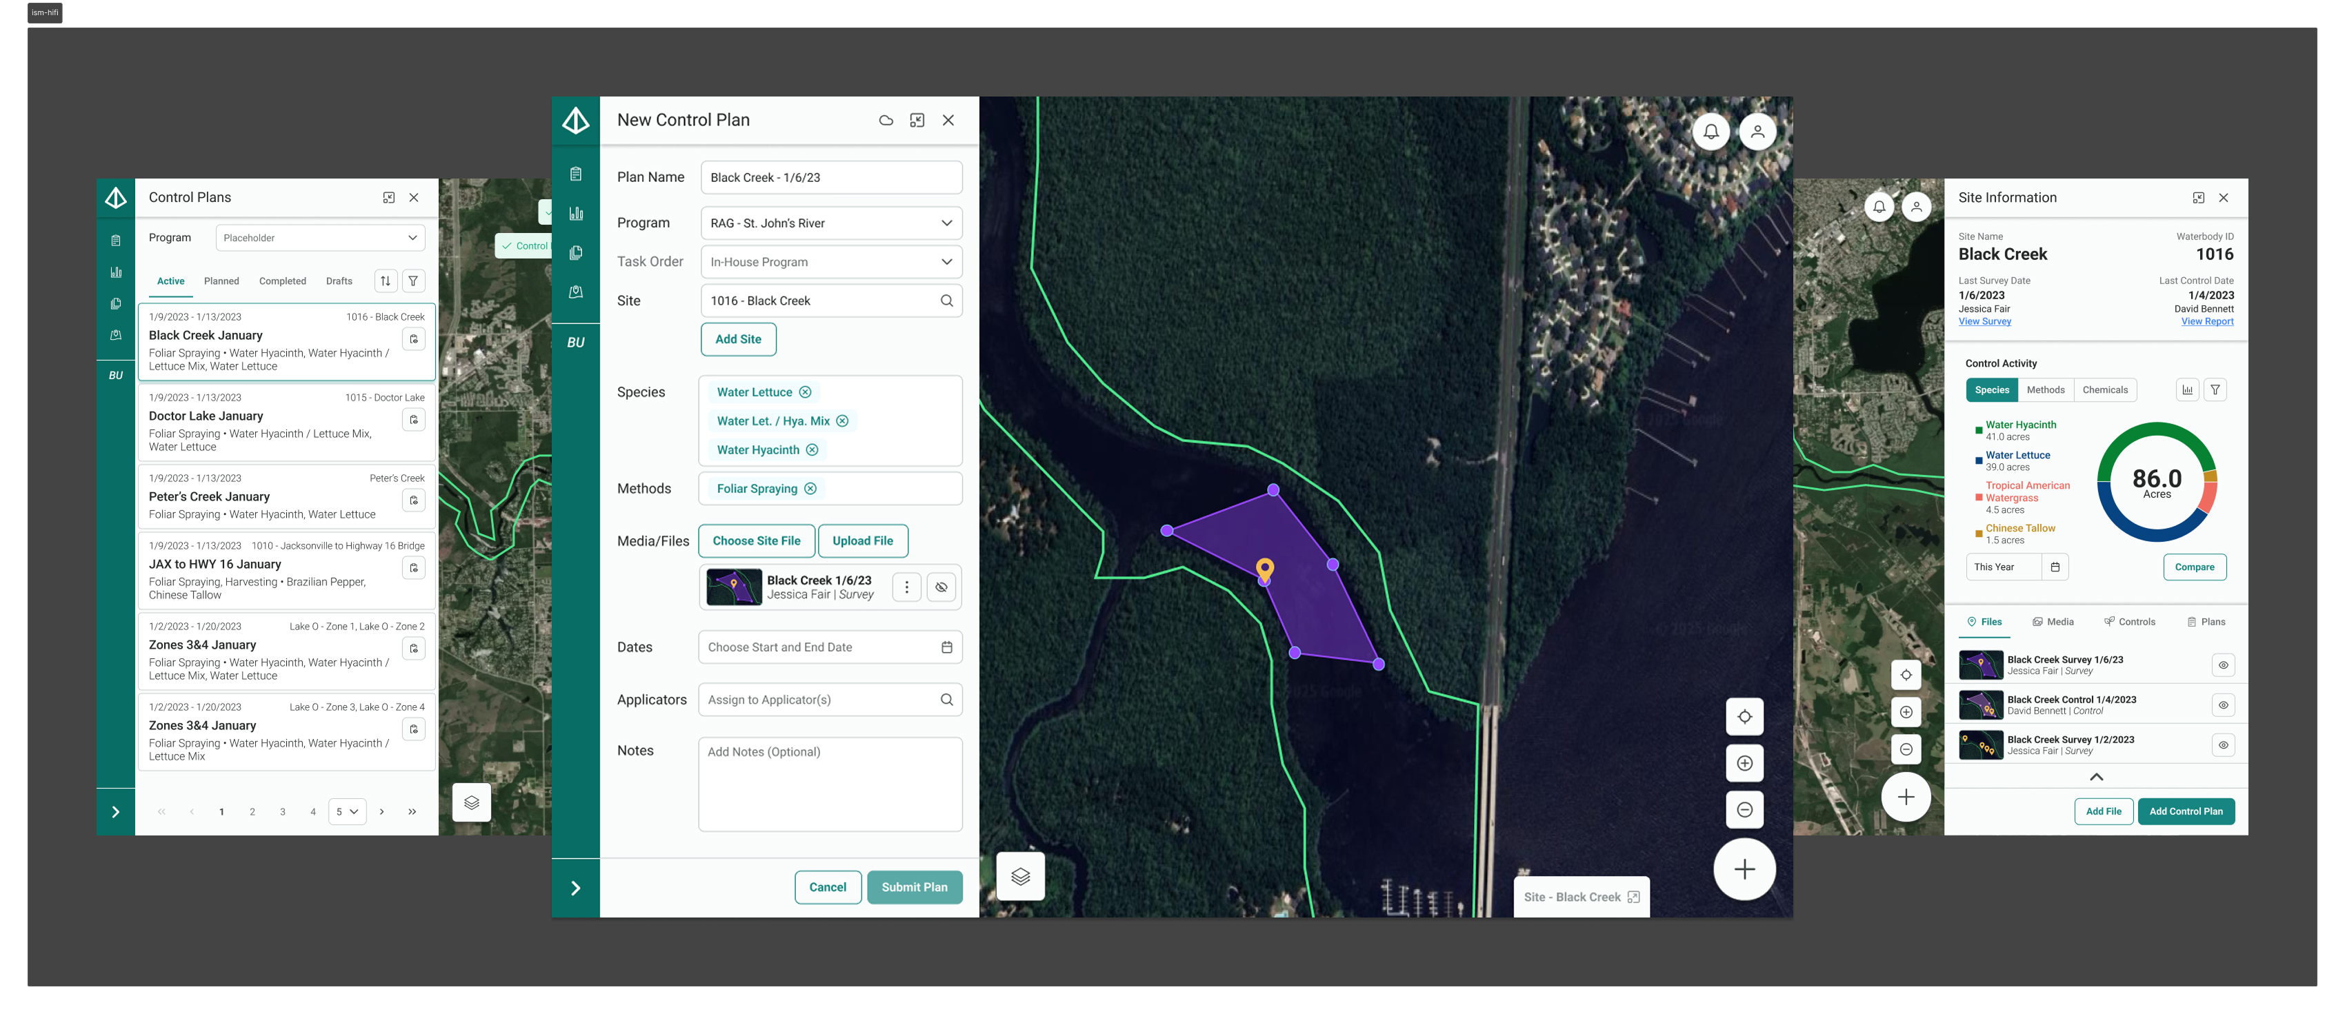
Task: Click search icon in Applicators field
Action: [946, 700]
